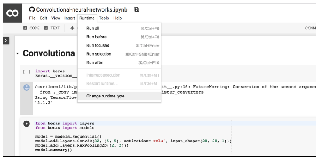Click the notebook title Convolutional-neural-networks.ipynb
Viewport: 319px width, 159px height.
(x=82, y=9)
